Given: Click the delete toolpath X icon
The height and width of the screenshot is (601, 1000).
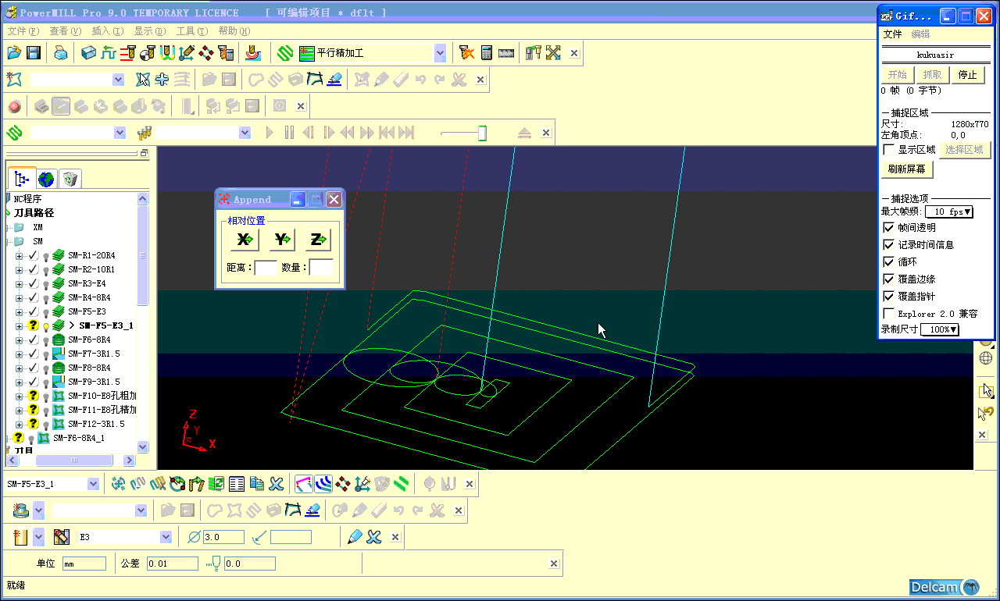Looking at the screenshot, I should [276, 484].
